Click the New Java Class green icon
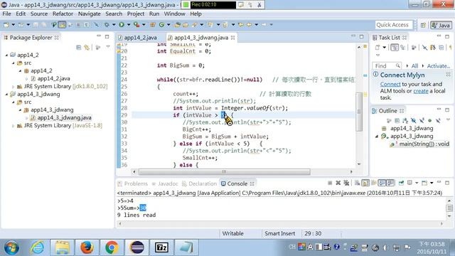Screen dimensions: 455x256 click(x=161, y=25)
